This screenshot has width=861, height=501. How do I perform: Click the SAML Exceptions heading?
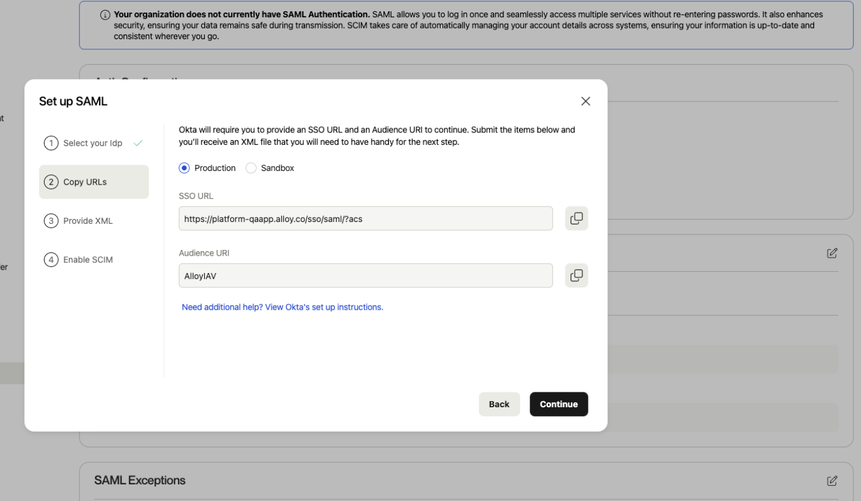(x=140, y=480)
